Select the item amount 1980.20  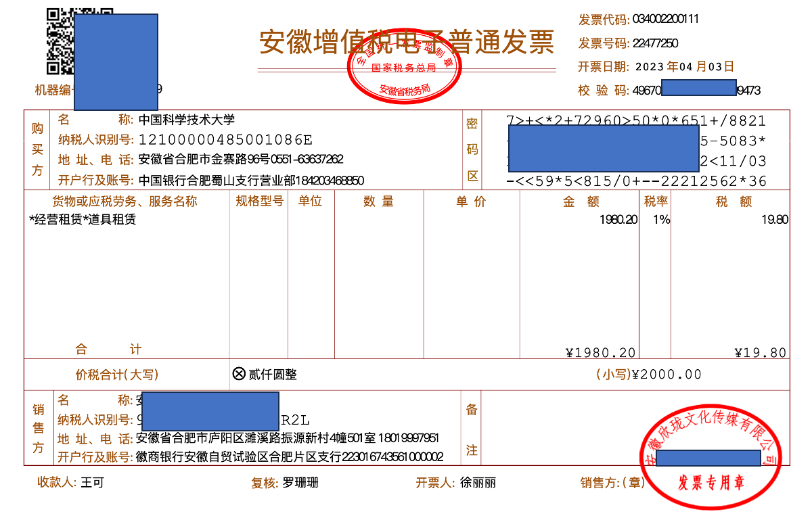click(x=618, y=220)
